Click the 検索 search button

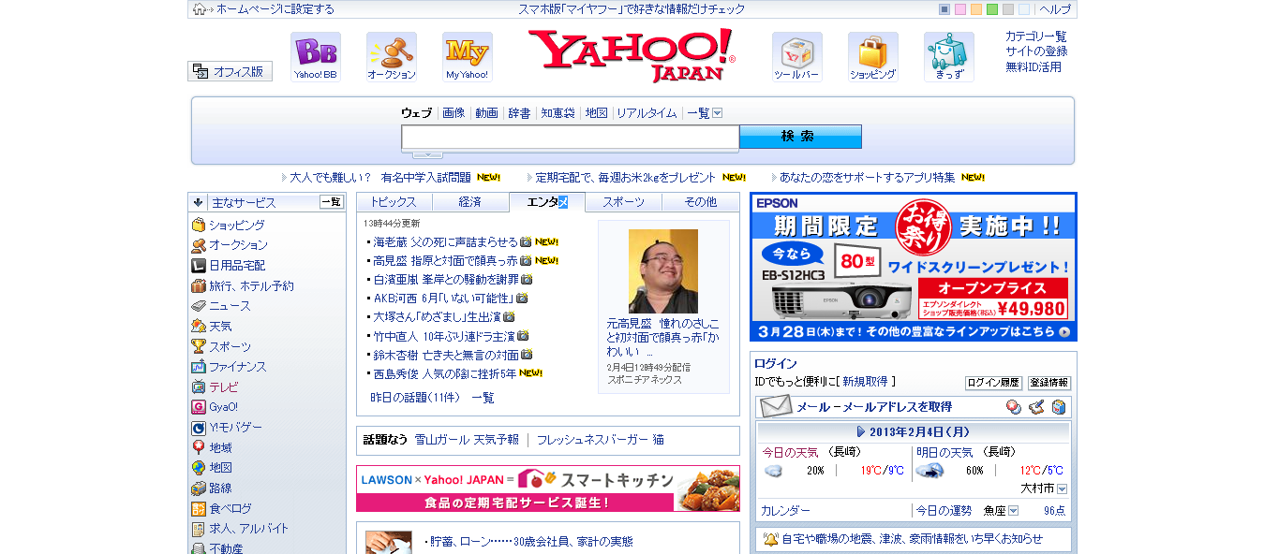click(800, 137)
